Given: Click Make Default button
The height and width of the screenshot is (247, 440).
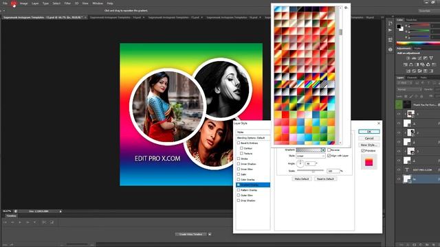Looking at the screenshot, I should 302,178.
